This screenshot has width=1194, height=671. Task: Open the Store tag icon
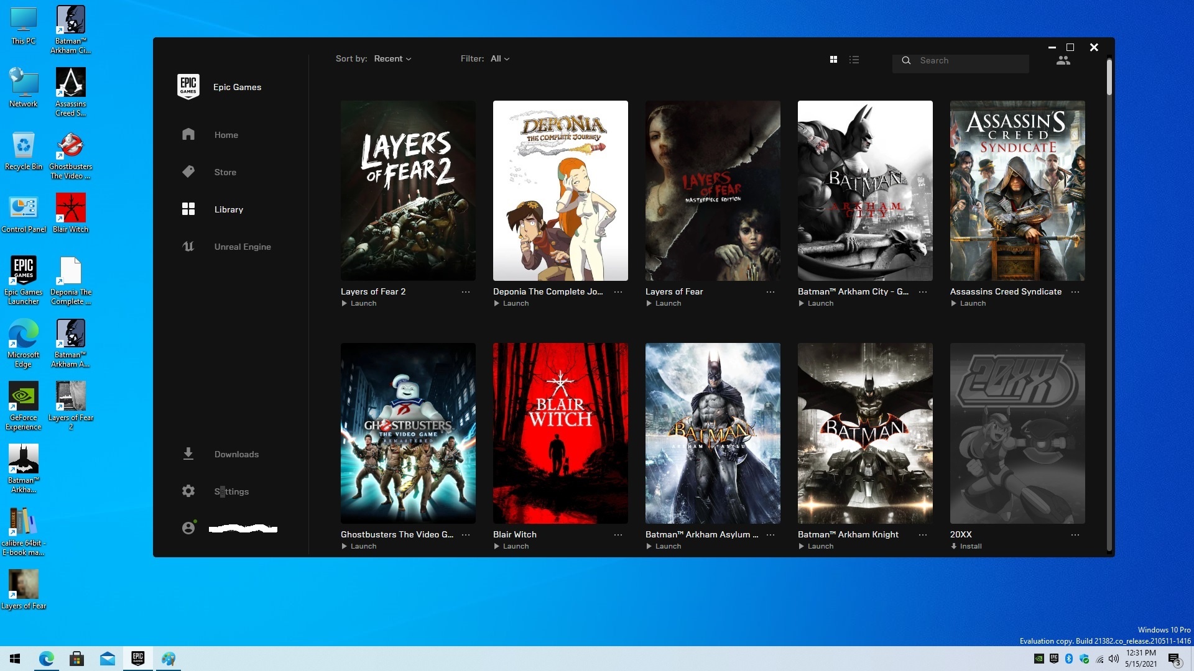point(188,172)
